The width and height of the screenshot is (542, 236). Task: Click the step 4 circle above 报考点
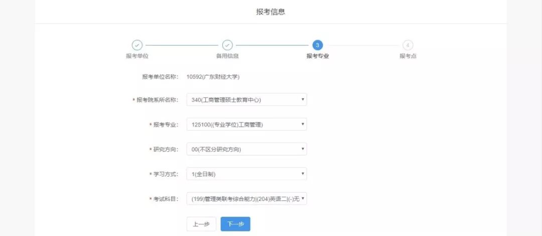point(408,45)
